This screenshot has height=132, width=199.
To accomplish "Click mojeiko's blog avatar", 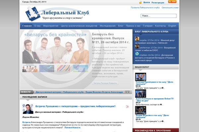I will 137,39.
